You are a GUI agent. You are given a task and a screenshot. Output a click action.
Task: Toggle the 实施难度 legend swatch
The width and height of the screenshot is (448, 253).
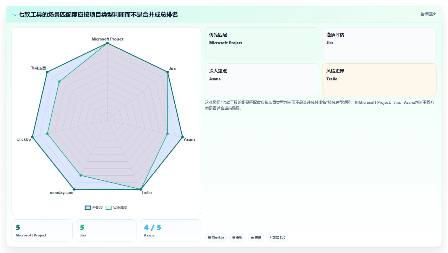(x=108, y=207)
